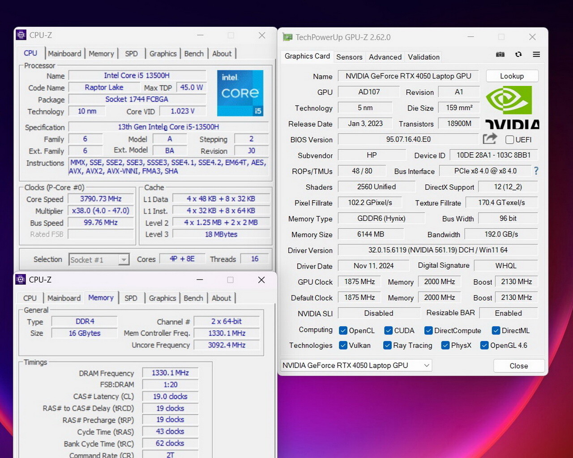Switch to Validation tab in GPU-Z
The height and width of the screenshot is (458, 573).
423,57
